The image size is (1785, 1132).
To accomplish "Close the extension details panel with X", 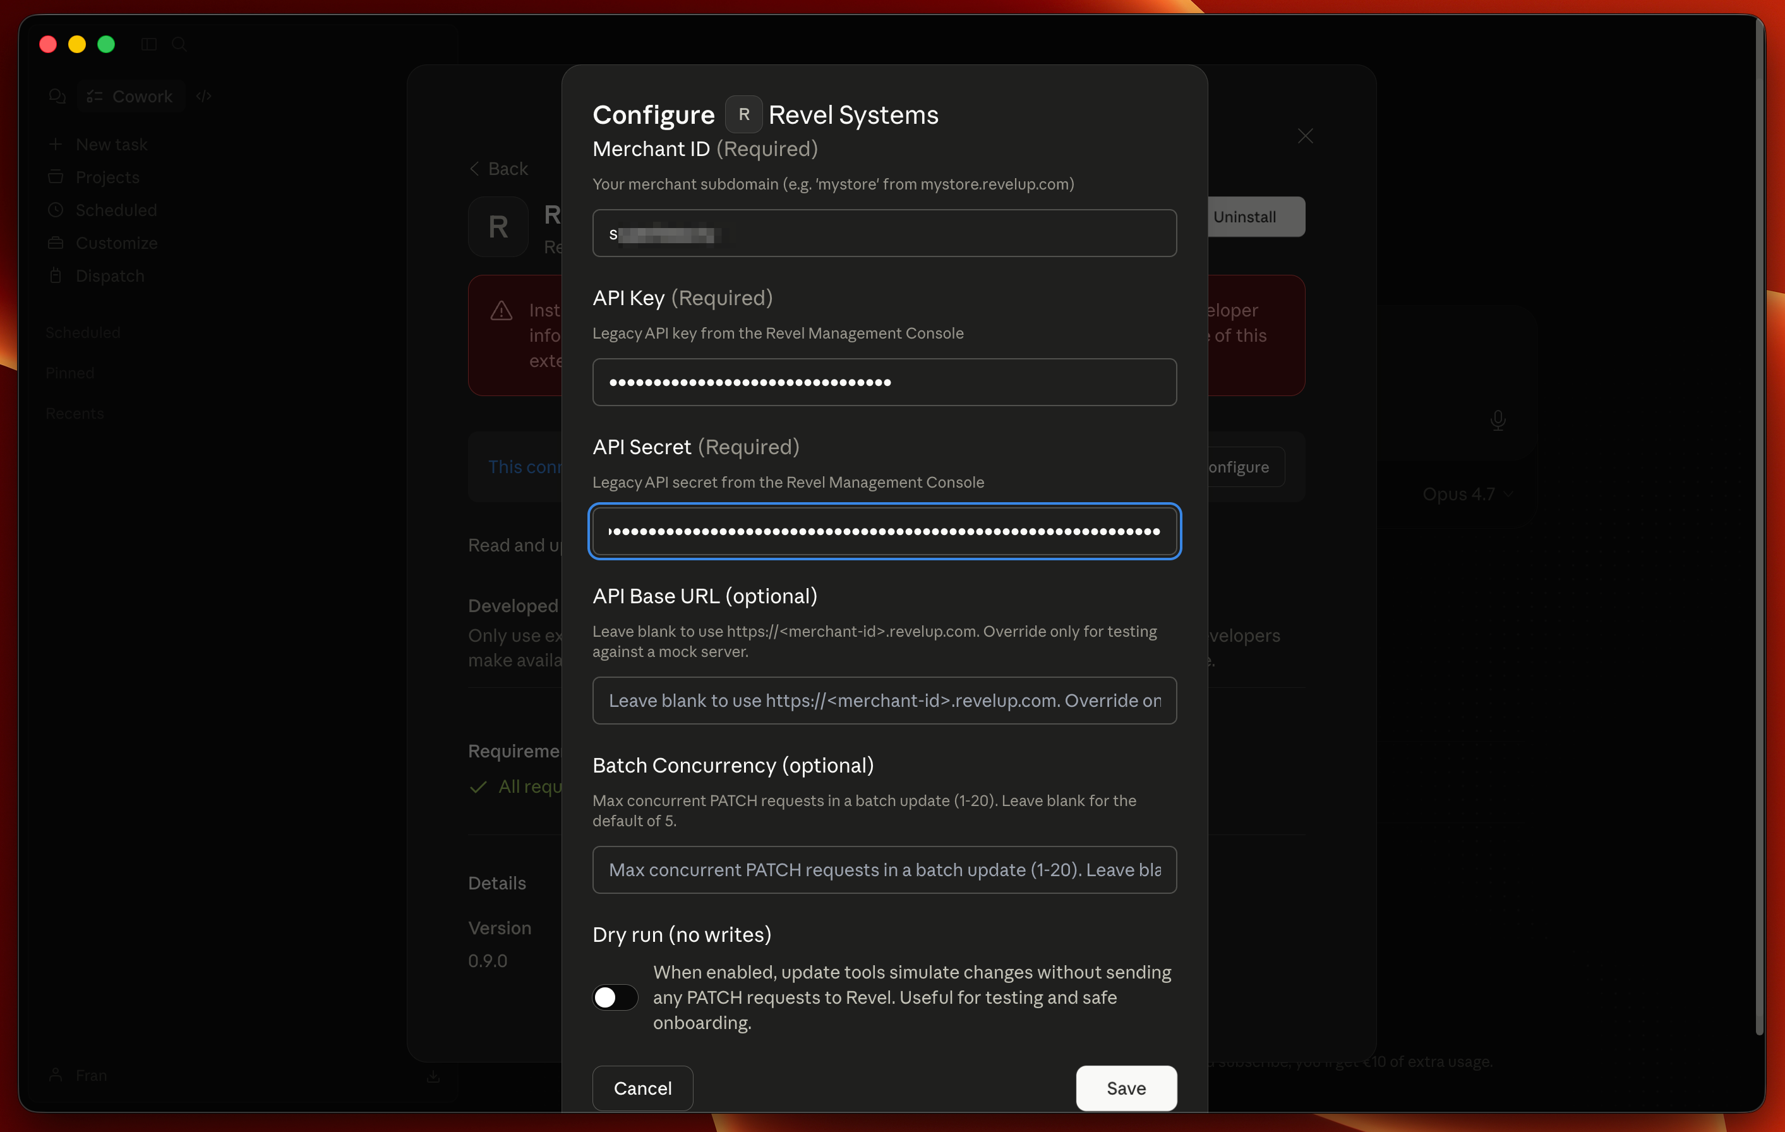I will click(1305, 136).
